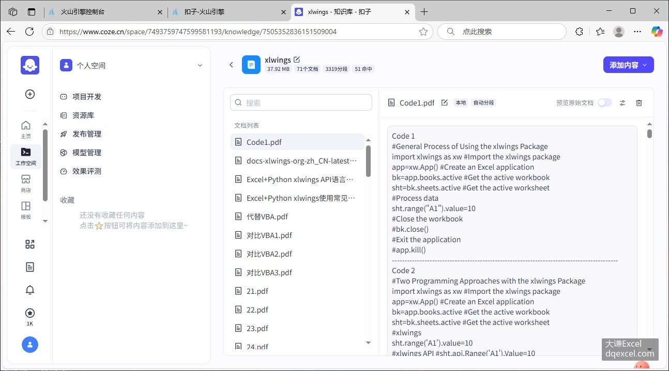Viewport: 669px width, 371px height.
Task: Select 对比VBA3.pdf document
Action: point(297,273)
